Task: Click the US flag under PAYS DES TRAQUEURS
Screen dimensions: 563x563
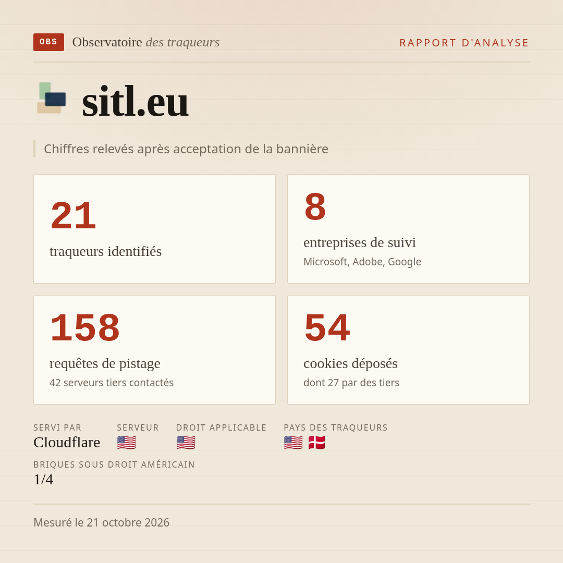Action: pos(293,443)
